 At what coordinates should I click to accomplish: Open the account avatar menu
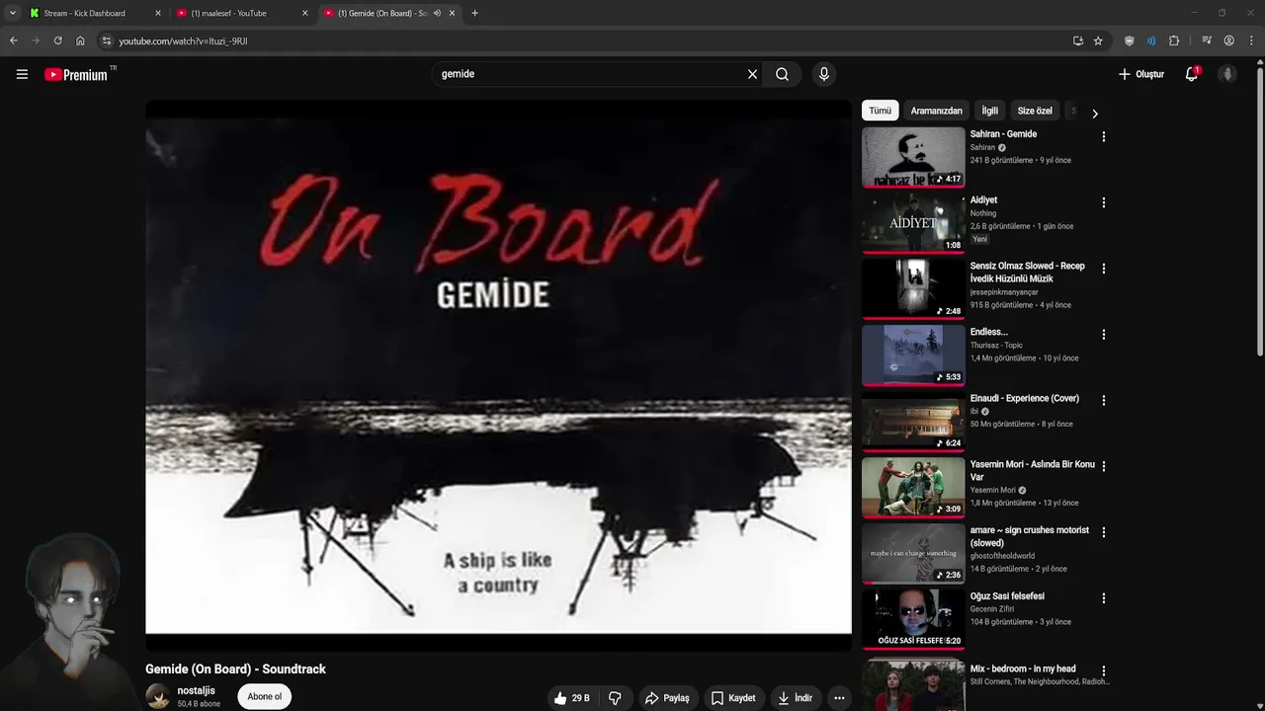(1227, 74)
